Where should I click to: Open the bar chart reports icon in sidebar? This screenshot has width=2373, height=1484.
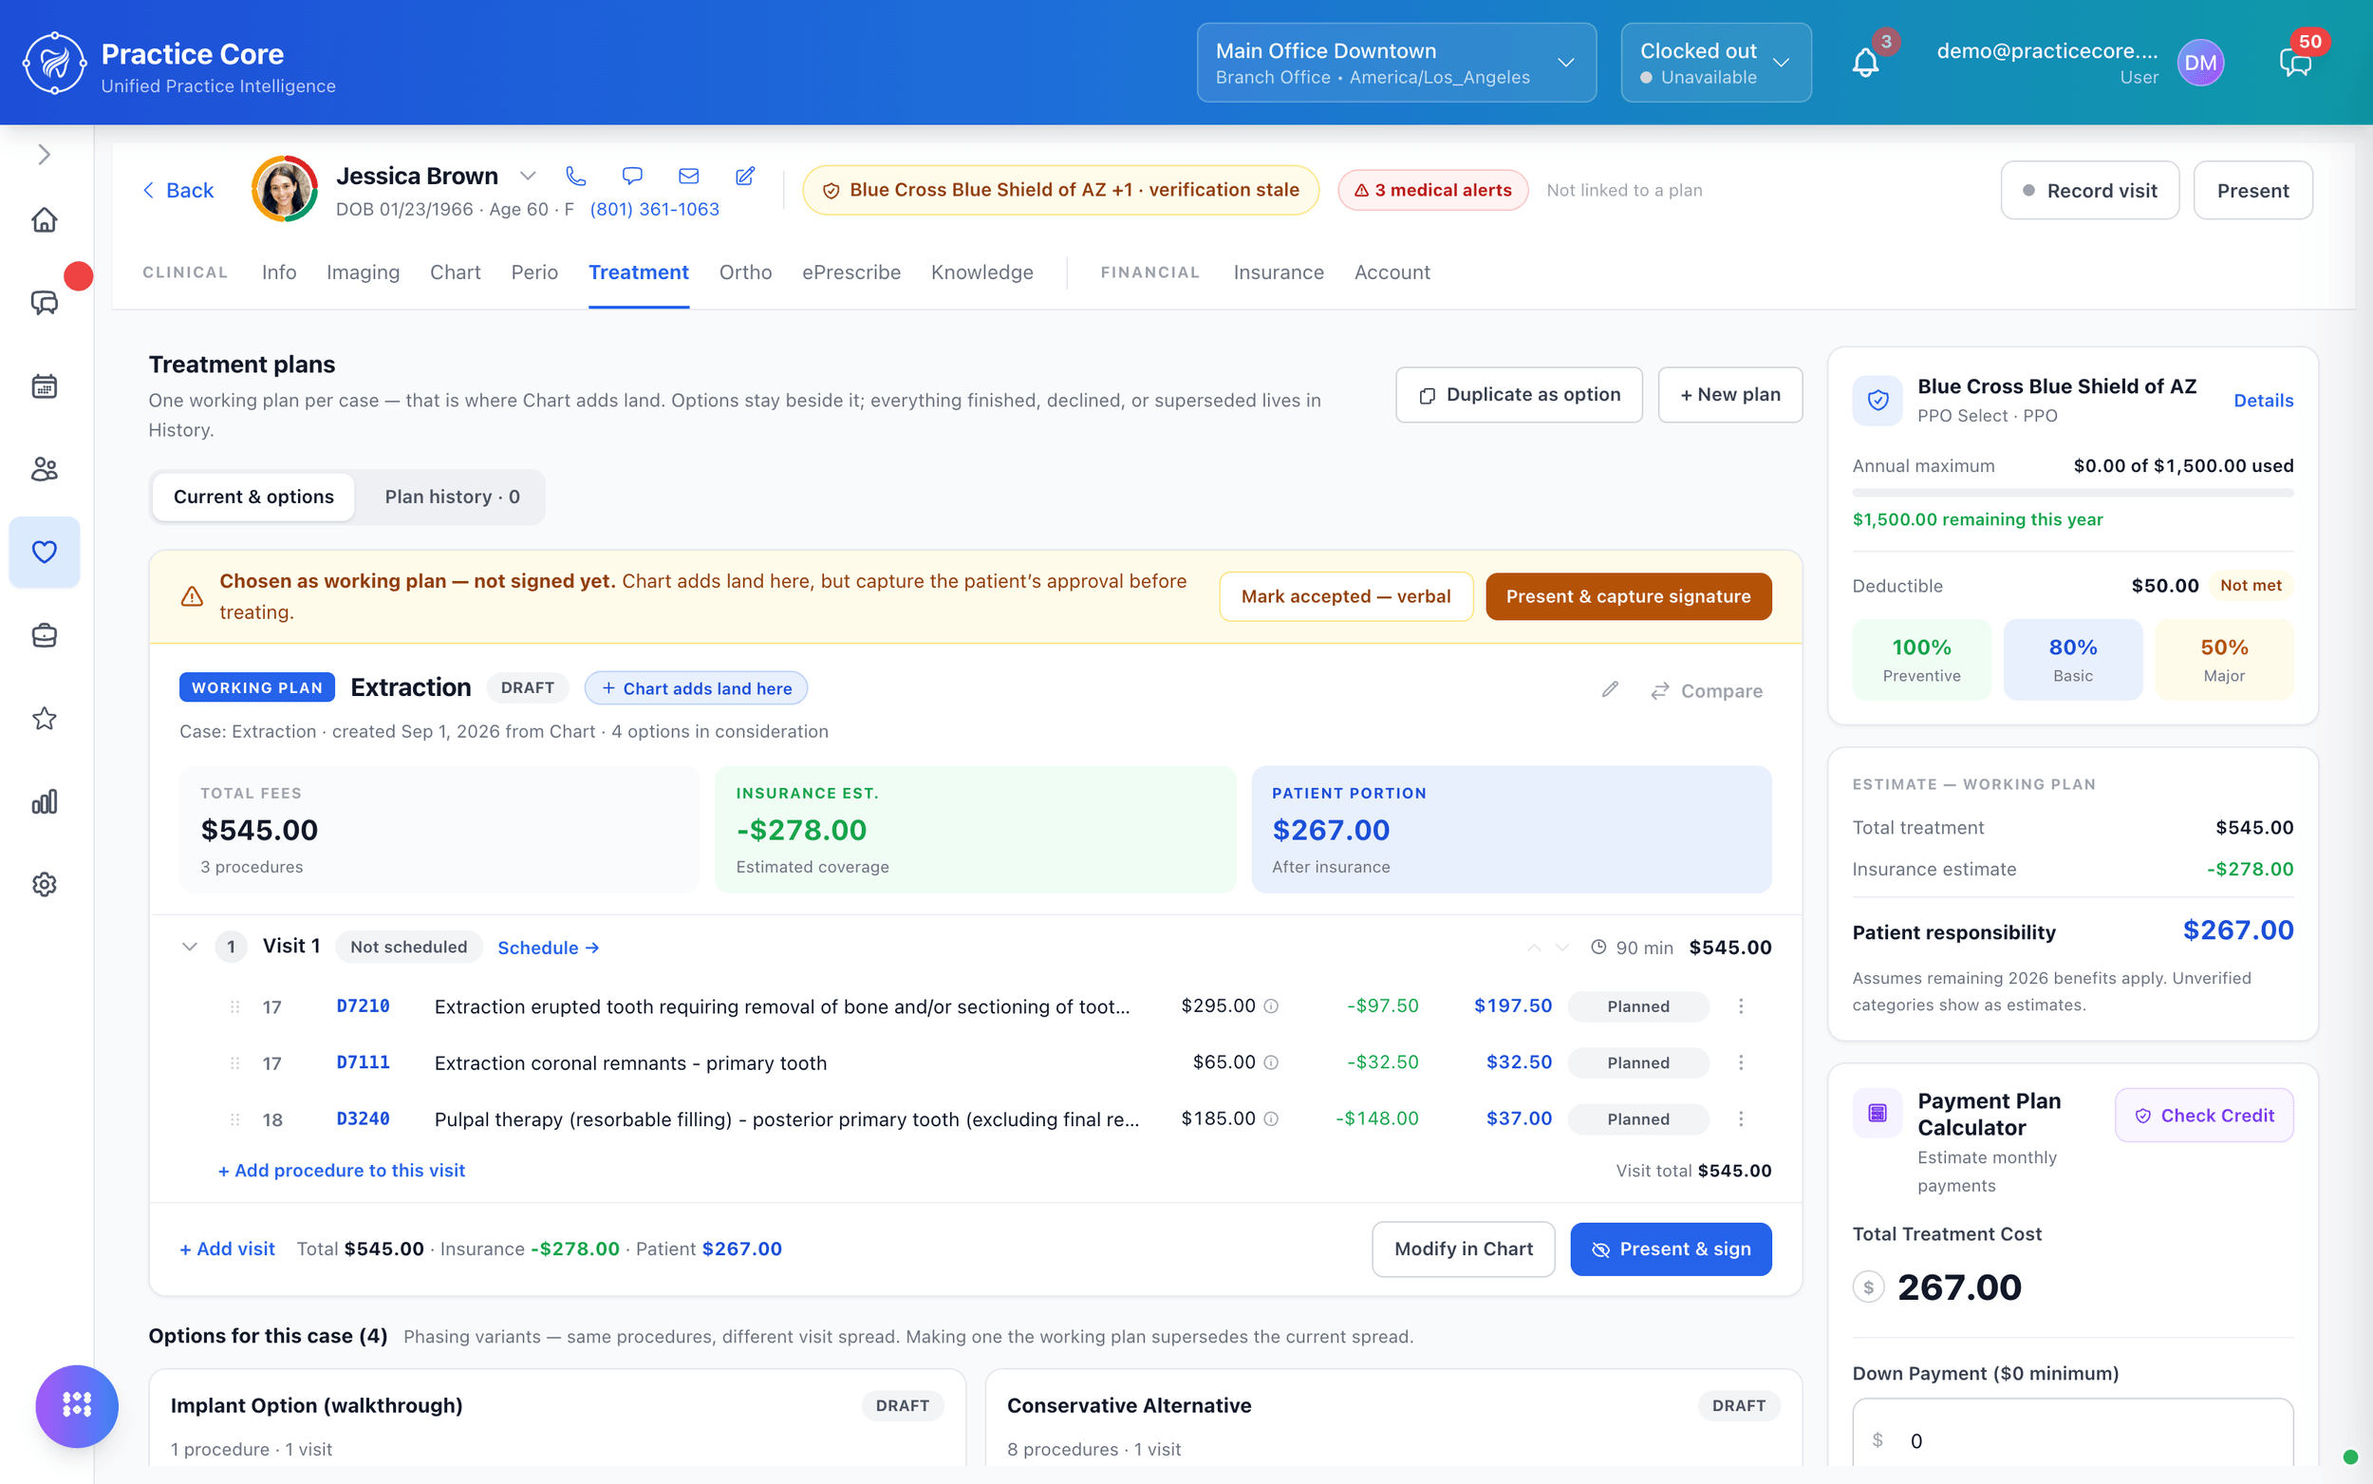(x=45, y=802)
